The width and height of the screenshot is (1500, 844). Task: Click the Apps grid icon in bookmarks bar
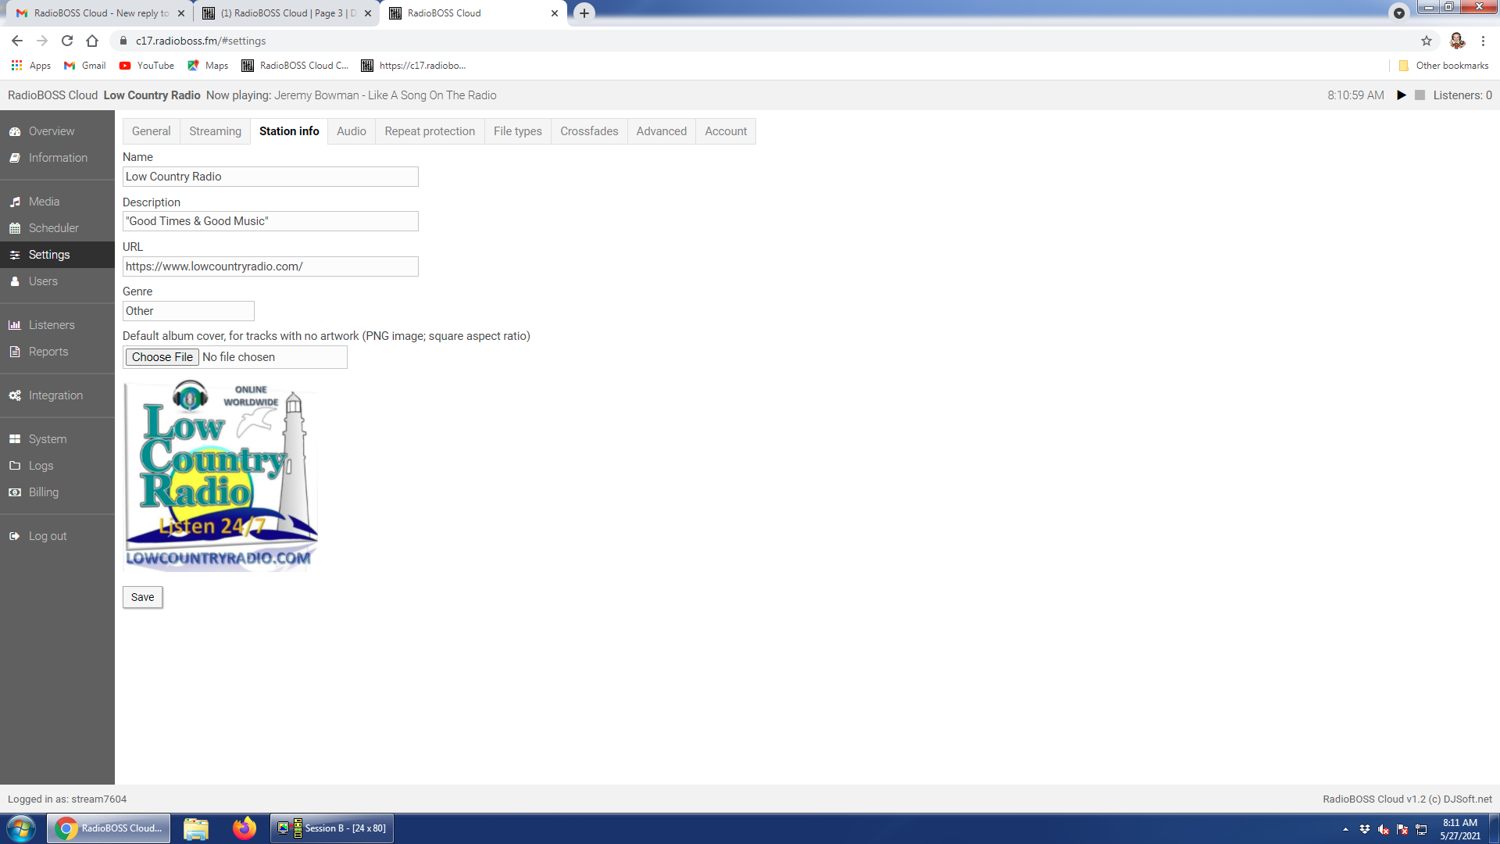click(16, 66)
